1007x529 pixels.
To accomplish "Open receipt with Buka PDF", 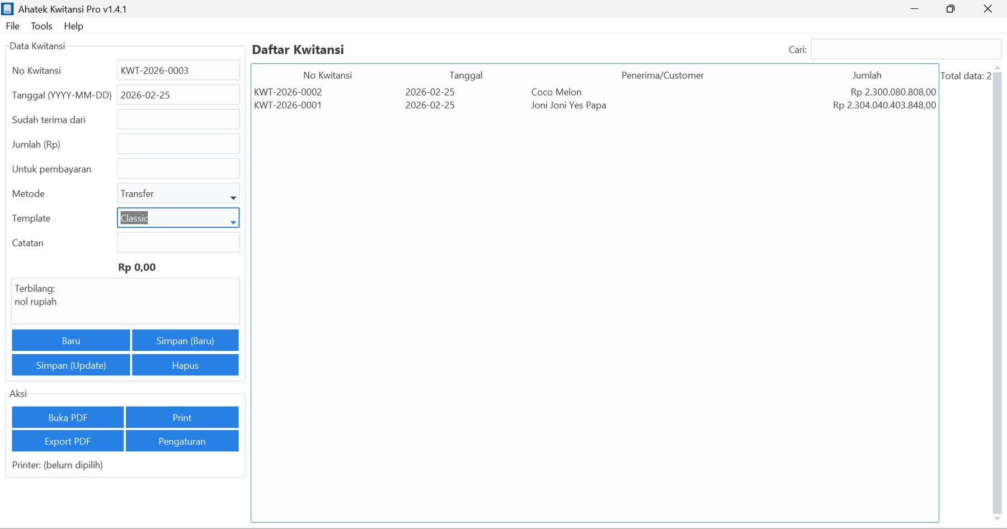I will 68,418.
